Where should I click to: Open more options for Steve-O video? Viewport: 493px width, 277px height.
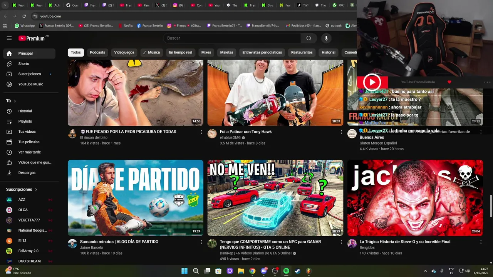[481, 242]
